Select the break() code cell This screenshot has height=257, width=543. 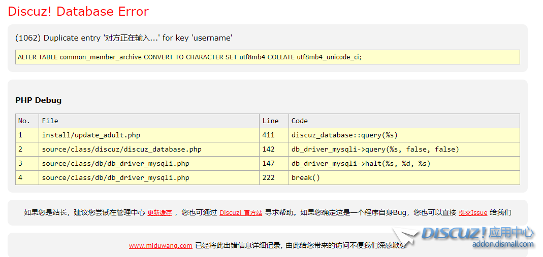click(404, 177)
